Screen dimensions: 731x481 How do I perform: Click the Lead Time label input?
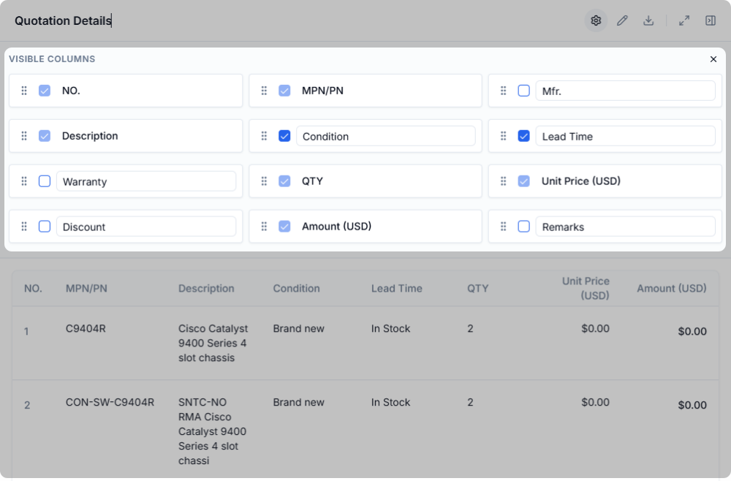click(x=625, y=136)
